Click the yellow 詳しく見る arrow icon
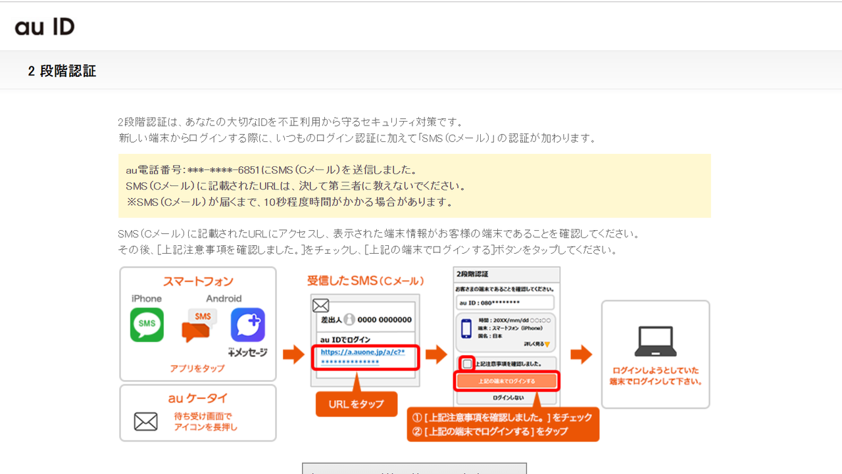Viewport: 842px width, 474px height. pyautogui.click(x=547, y=344)
